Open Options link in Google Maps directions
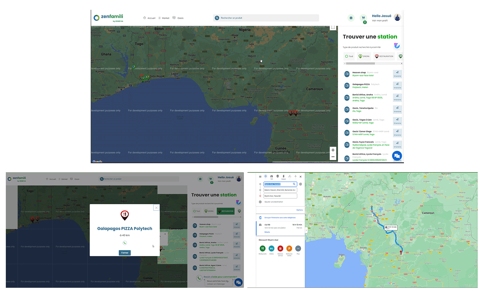The image size is (483, 301). tap(299, 210)
